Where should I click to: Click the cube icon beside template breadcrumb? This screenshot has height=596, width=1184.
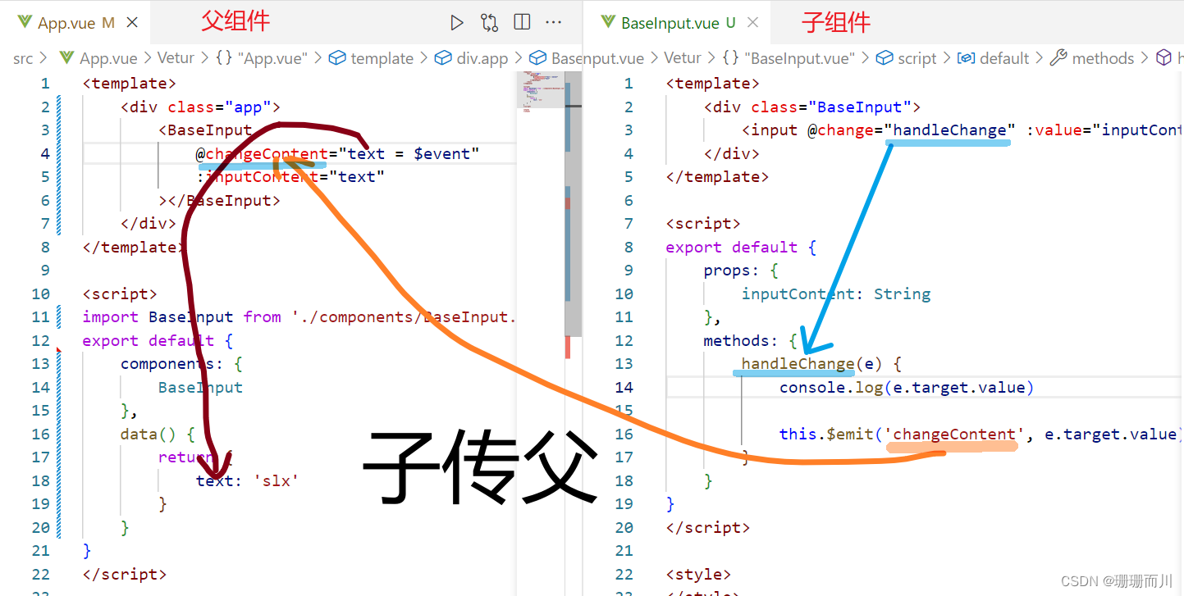click(336, 58)
